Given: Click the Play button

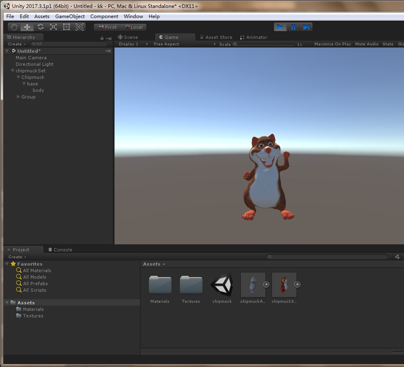Looking at the screenshot, I should (280, 27).
